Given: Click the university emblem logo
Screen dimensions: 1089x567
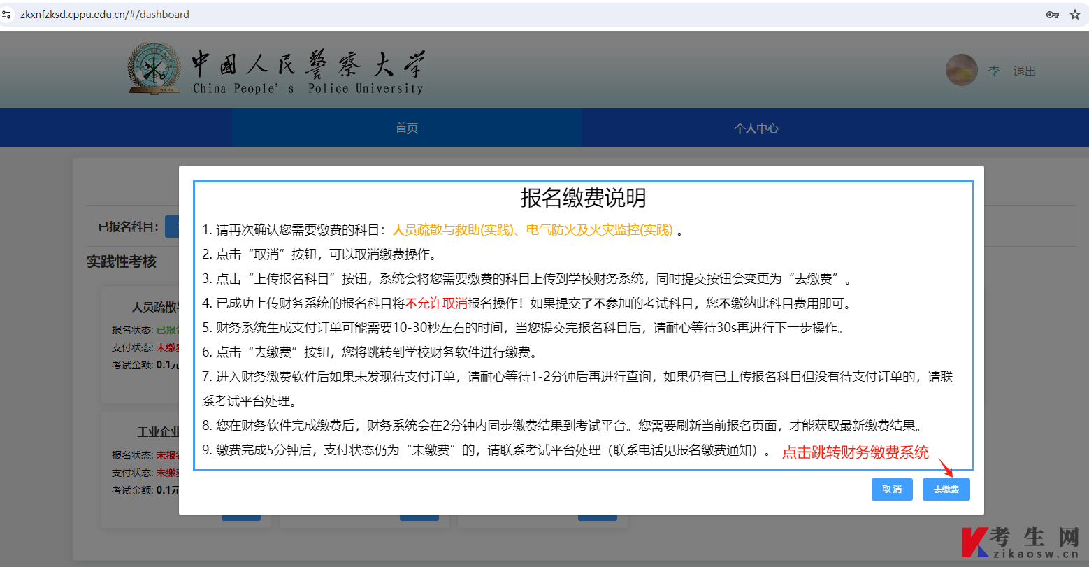Looking at the screenshot, I should (x=154, y=68).
